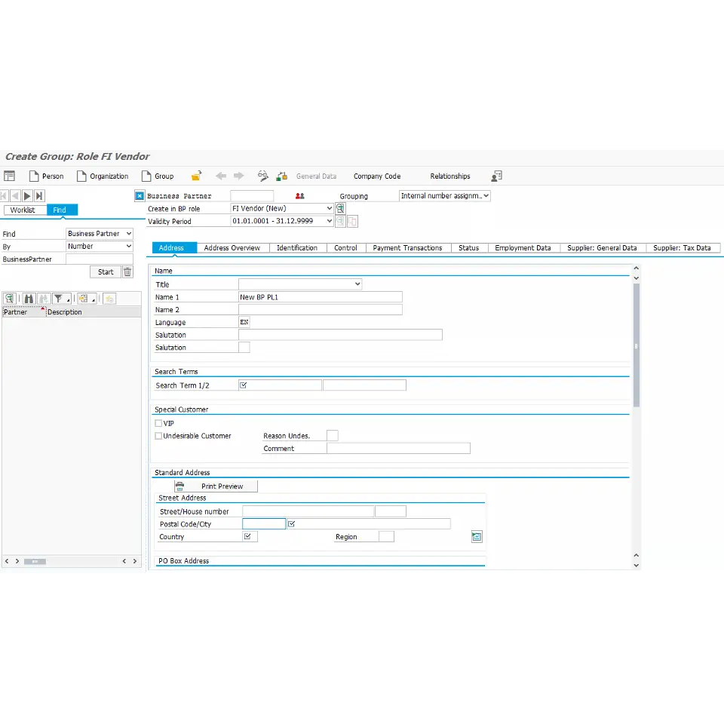Create new Person
Screen dimensions: 724x724
click(47, 176)
